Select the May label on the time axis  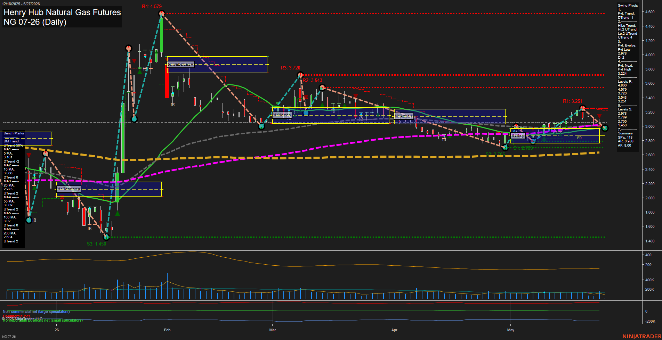(510, 330)
